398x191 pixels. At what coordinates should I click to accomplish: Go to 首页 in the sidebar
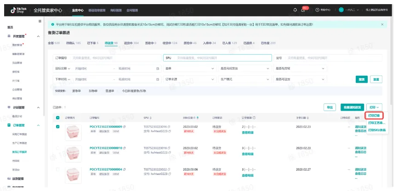pyautogui.click(x=10, y=28)
